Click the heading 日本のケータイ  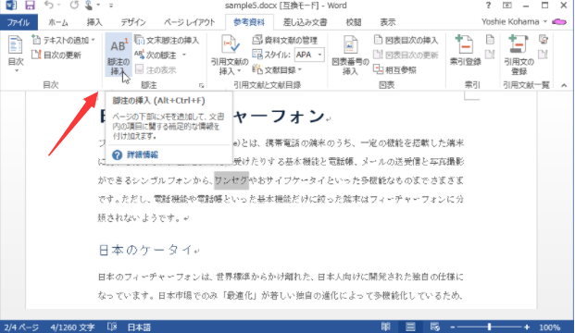146,250
